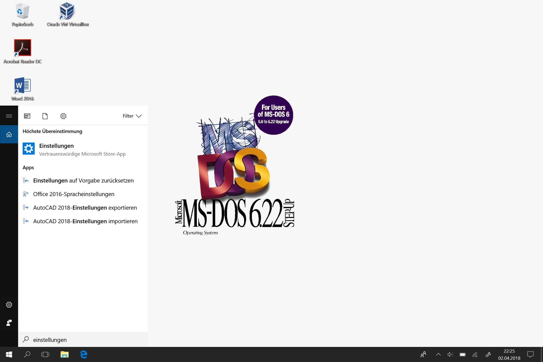Launch Oracle VM VirtualBox desktop shortcut
Viewport: 543px width, 362px height.
68,15
